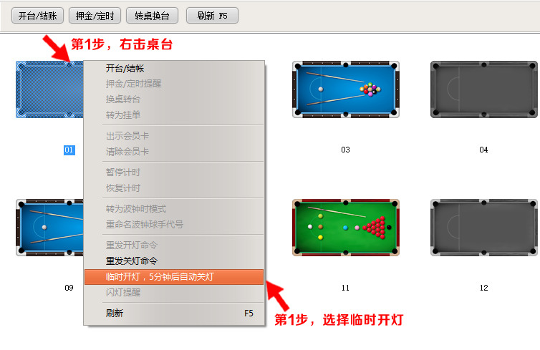
Task: Select the gray inactive table 04
Action: click(x=484, y=89)
